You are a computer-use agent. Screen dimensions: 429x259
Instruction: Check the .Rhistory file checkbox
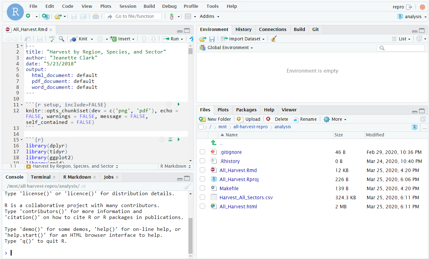point(202,161)
